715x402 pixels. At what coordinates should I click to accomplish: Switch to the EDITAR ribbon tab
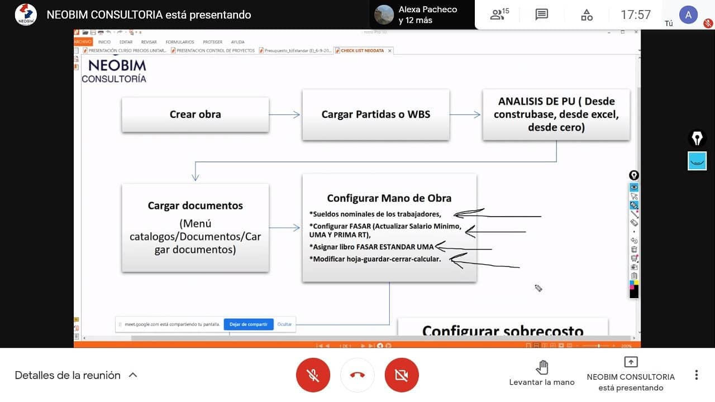(x=126, y=42)
